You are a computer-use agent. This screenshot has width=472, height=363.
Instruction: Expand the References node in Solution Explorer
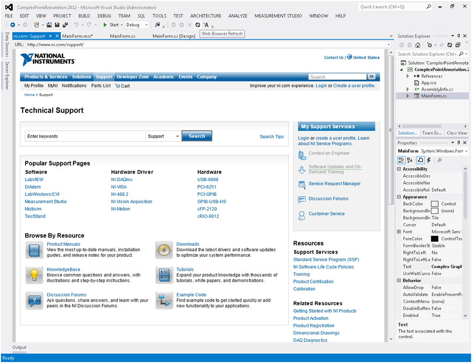click(x=408, y=76)
